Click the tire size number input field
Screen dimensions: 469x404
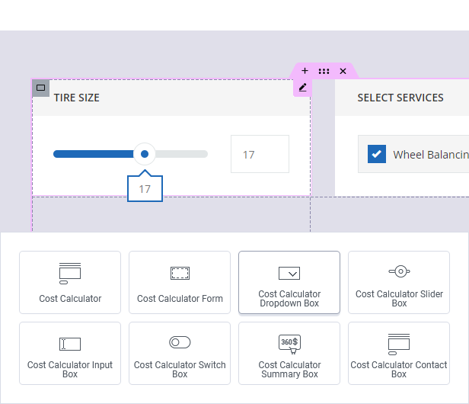tap(260, 154)
